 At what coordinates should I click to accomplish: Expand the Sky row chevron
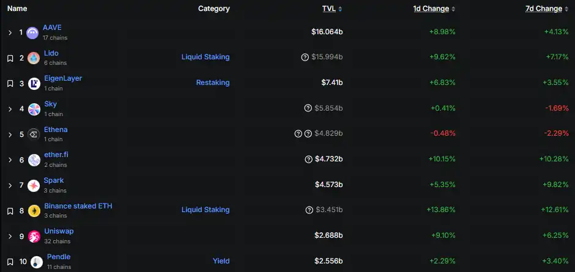click(10, 109)
